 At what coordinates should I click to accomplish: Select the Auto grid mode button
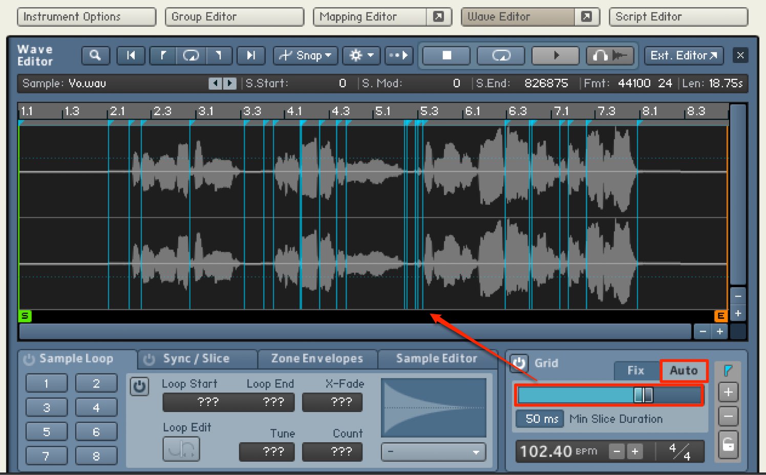(x=684, y=371)
